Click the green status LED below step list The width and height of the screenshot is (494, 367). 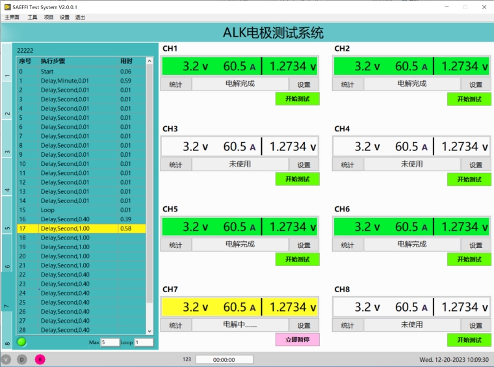point(21,342)
